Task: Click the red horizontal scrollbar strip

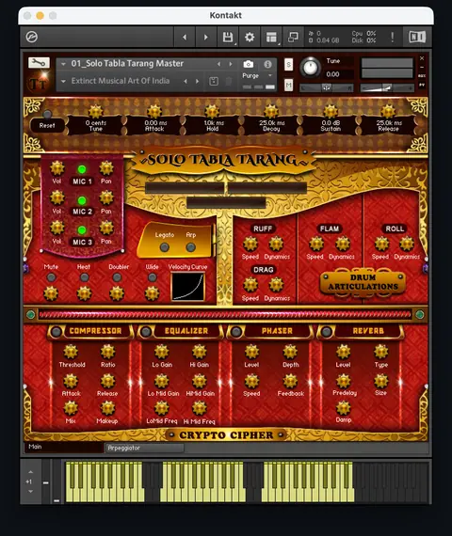Action: [x=225, y=314]
